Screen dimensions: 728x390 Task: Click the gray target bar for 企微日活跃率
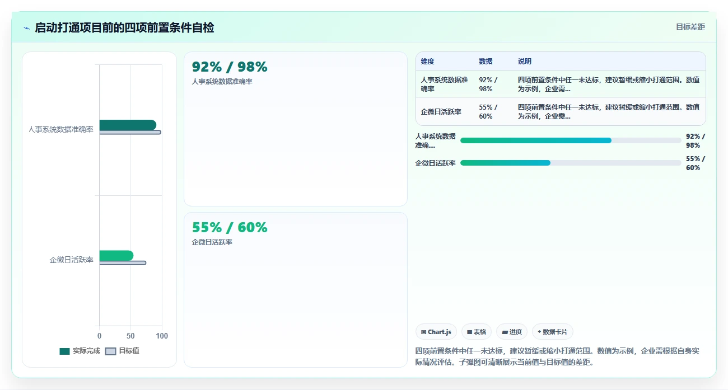123,263
